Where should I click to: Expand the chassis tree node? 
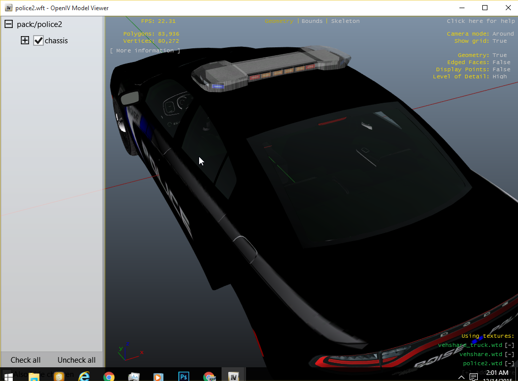pyautogui.click(x=24, y=41)
